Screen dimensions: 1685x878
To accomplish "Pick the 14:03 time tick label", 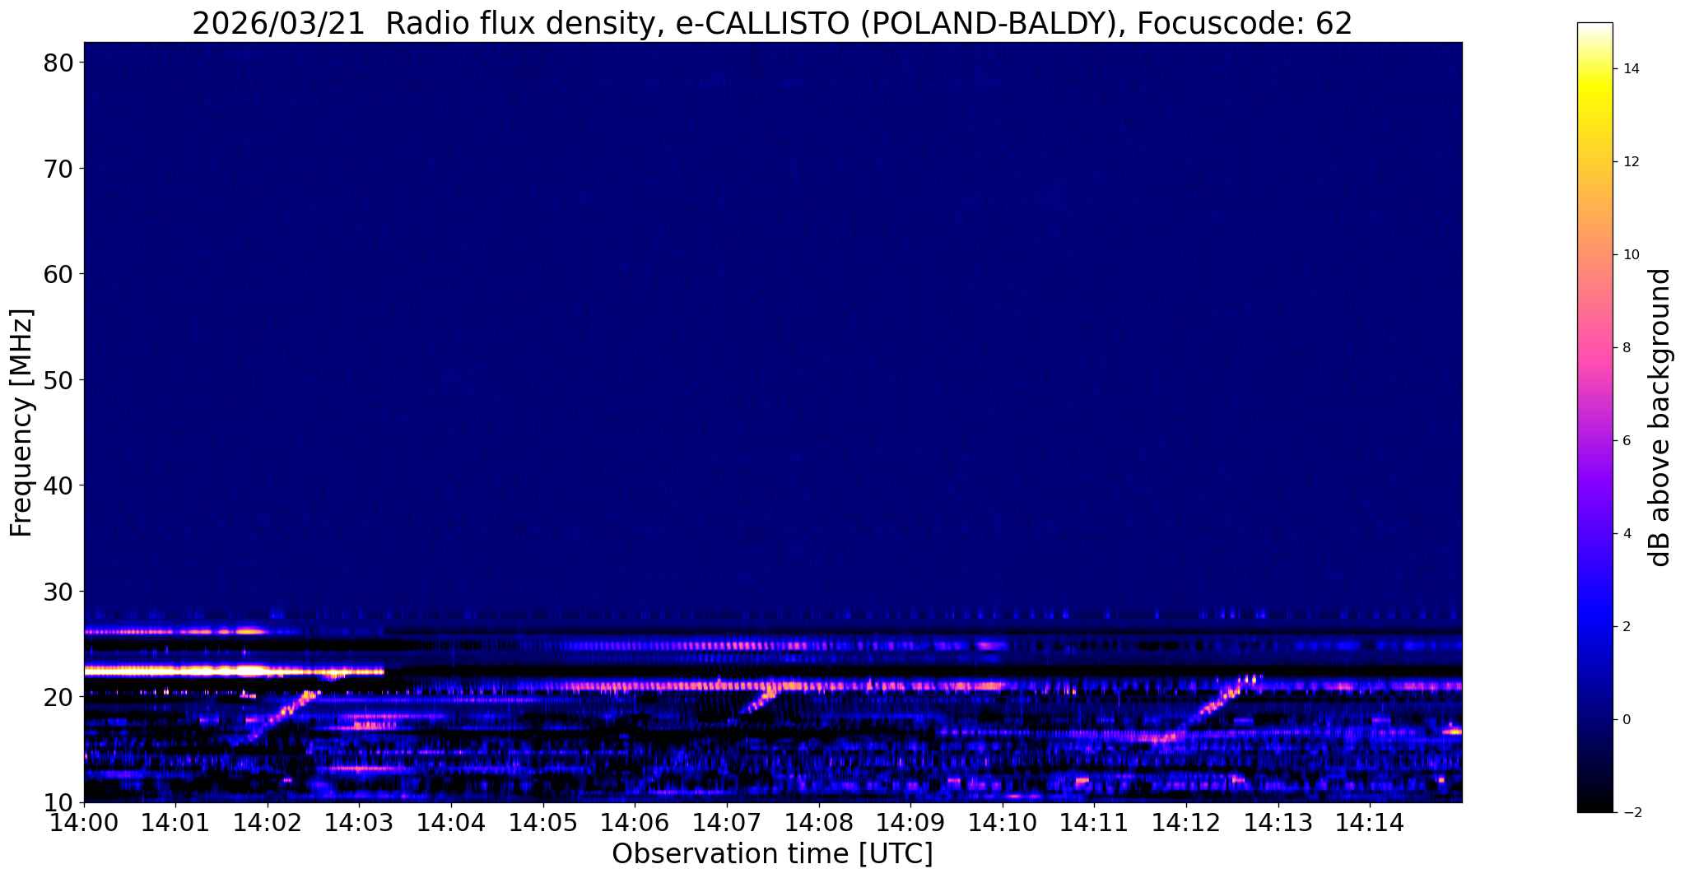I will [x=359, y=821].
